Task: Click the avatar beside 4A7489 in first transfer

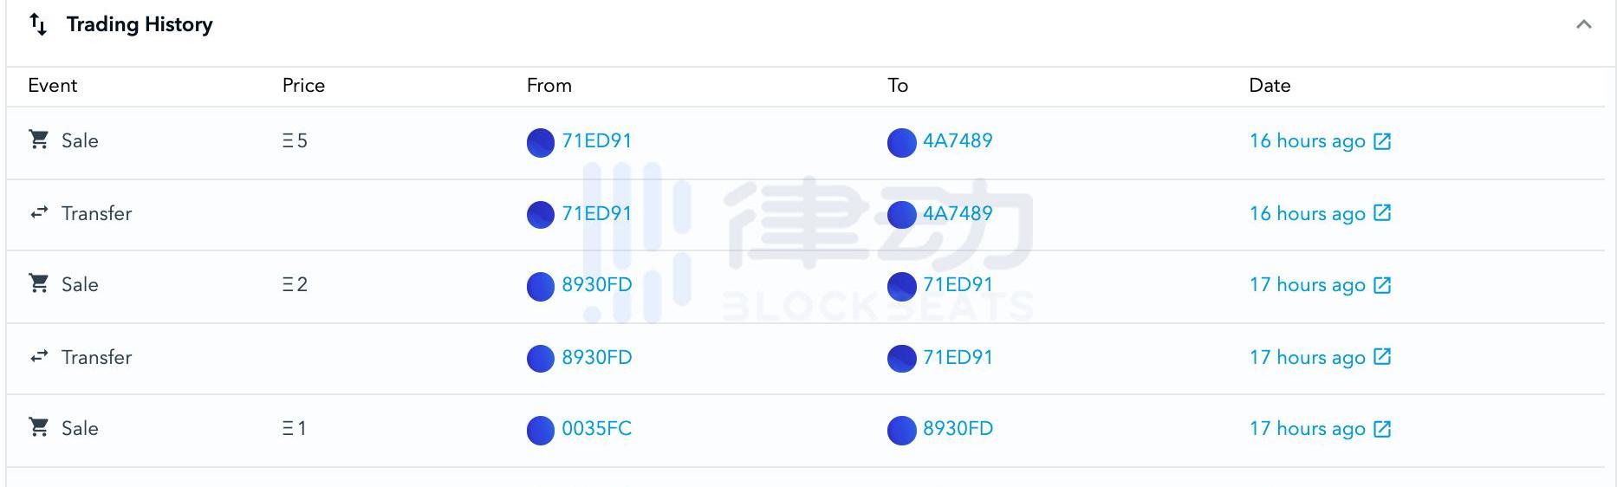Action: [901, 215]
